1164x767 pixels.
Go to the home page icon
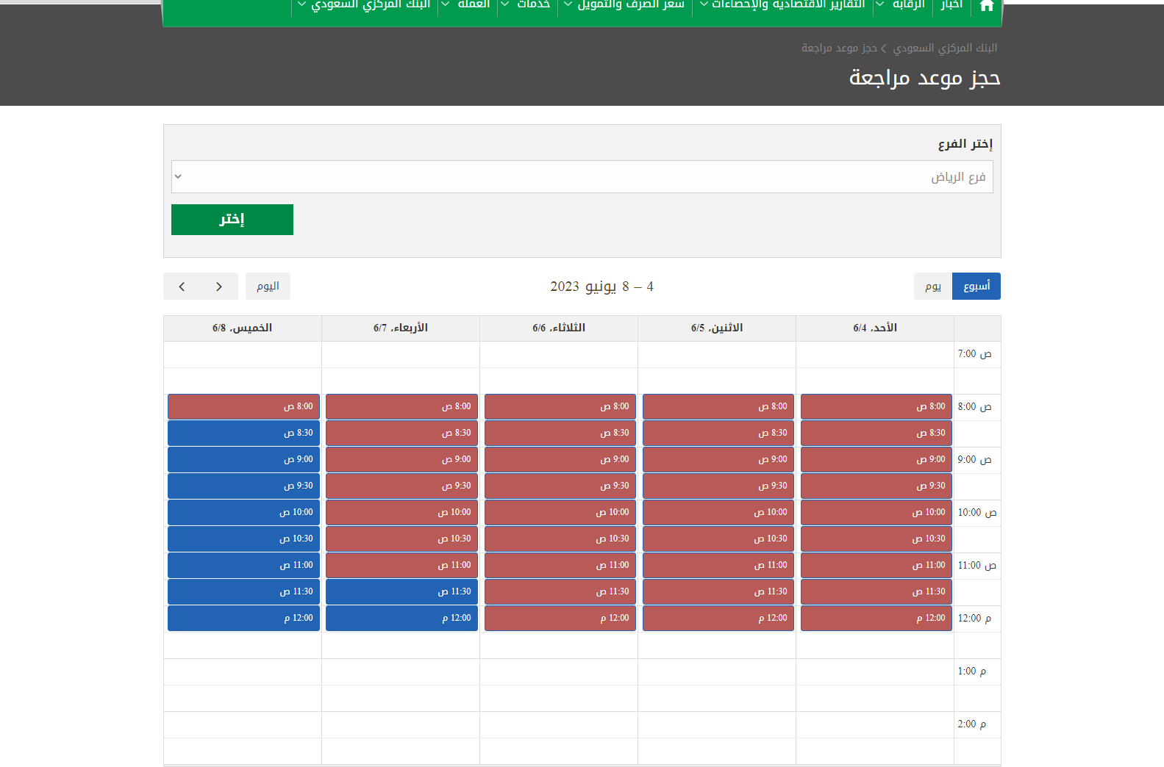click(987, 6)
